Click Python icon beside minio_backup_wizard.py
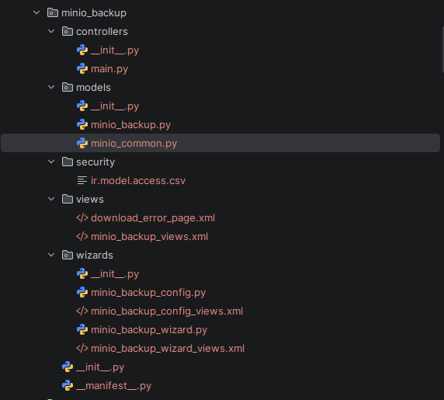This screenshot has height=400, width=444. click(82, 330)
